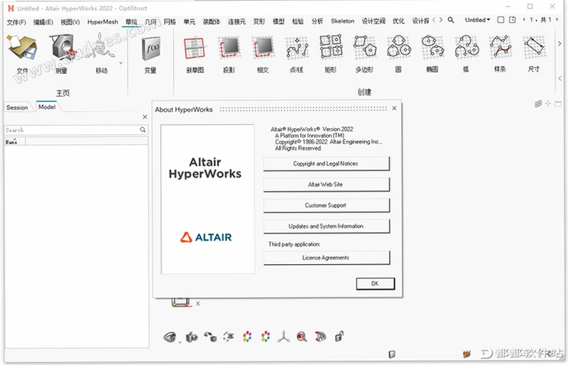Click the eye visibility icon in view toolbar

click(x=170, y=337)
